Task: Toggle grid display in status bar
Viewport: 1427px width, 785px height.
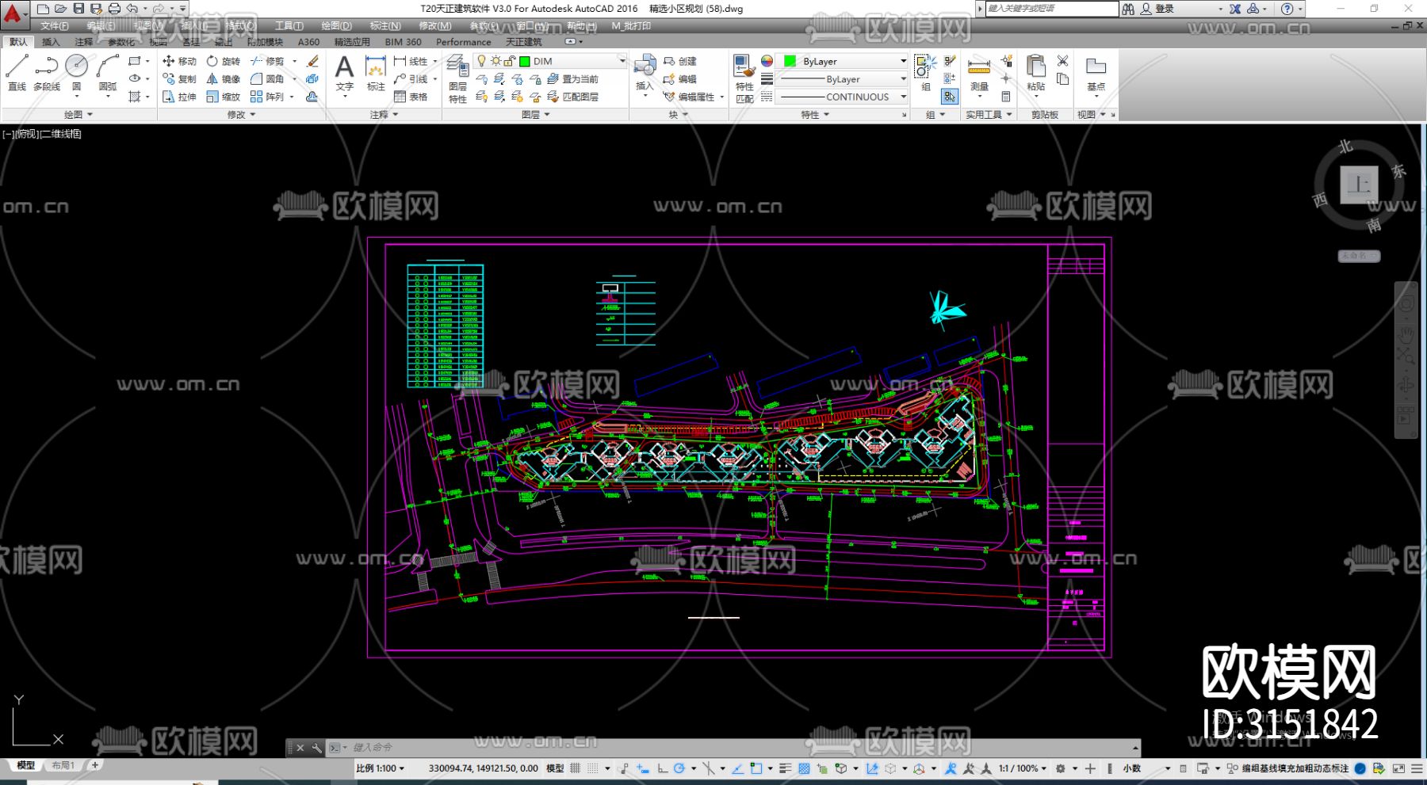Action: pos(575,768)
